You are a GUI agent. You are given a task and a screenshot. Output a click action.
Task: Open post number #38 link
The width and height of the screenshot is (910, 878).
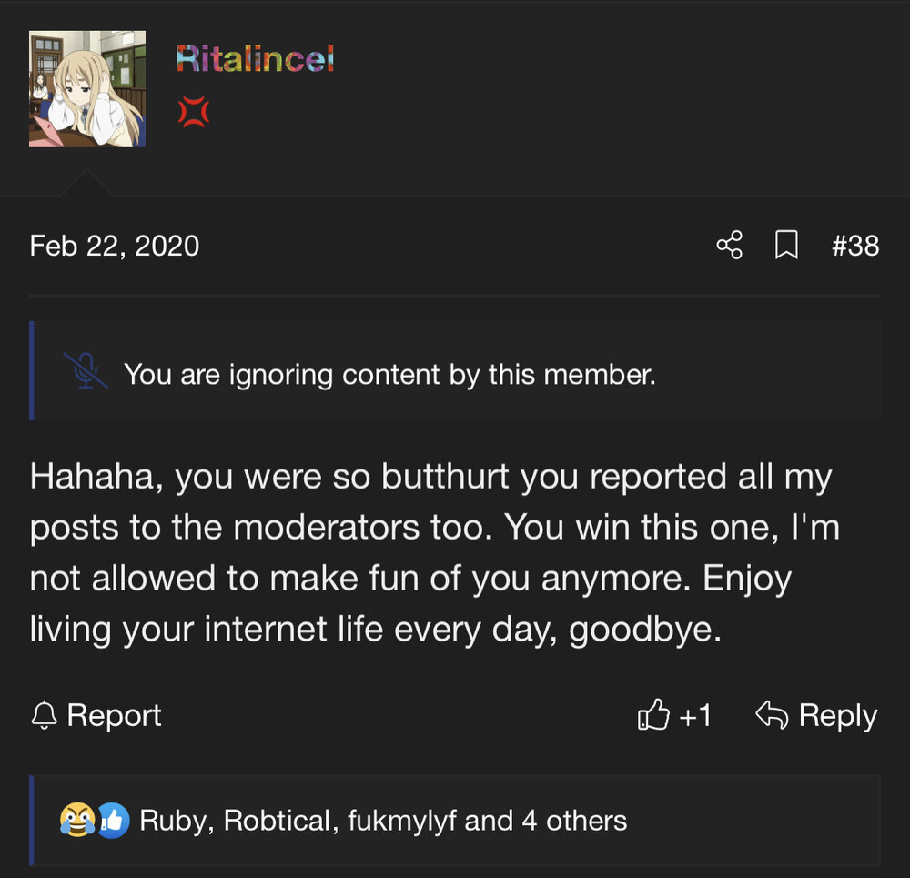(855, 246)
